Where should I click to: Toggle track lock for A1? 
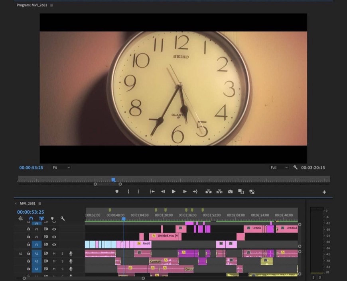(29, 254)
